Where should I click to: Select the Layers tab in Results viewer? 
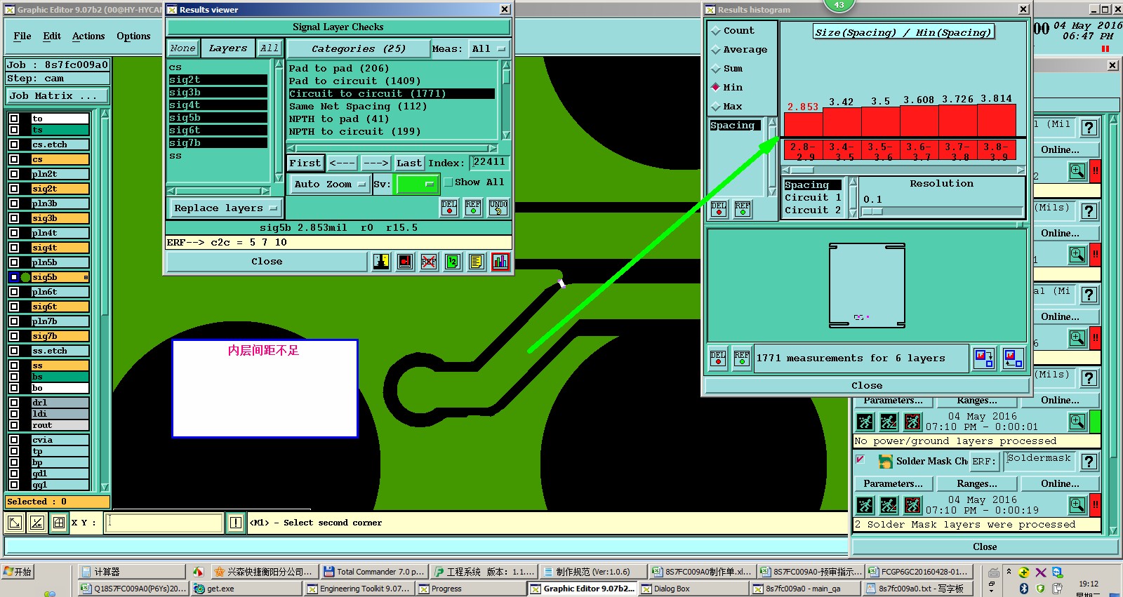(x=227, y=48)
